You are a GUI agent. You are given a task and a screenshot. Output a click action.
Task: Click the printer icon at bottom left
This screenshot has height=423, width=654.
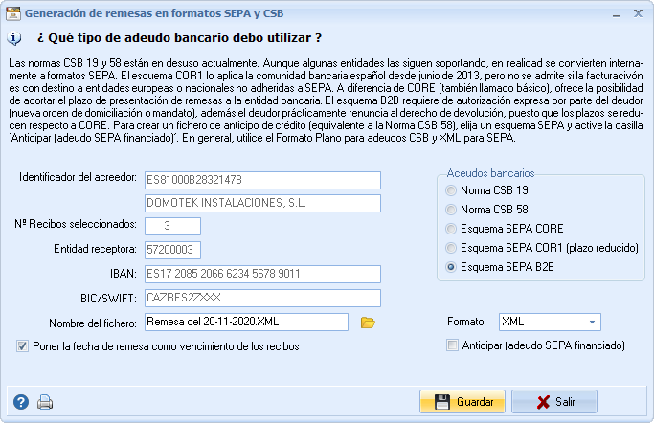[45, 402]
